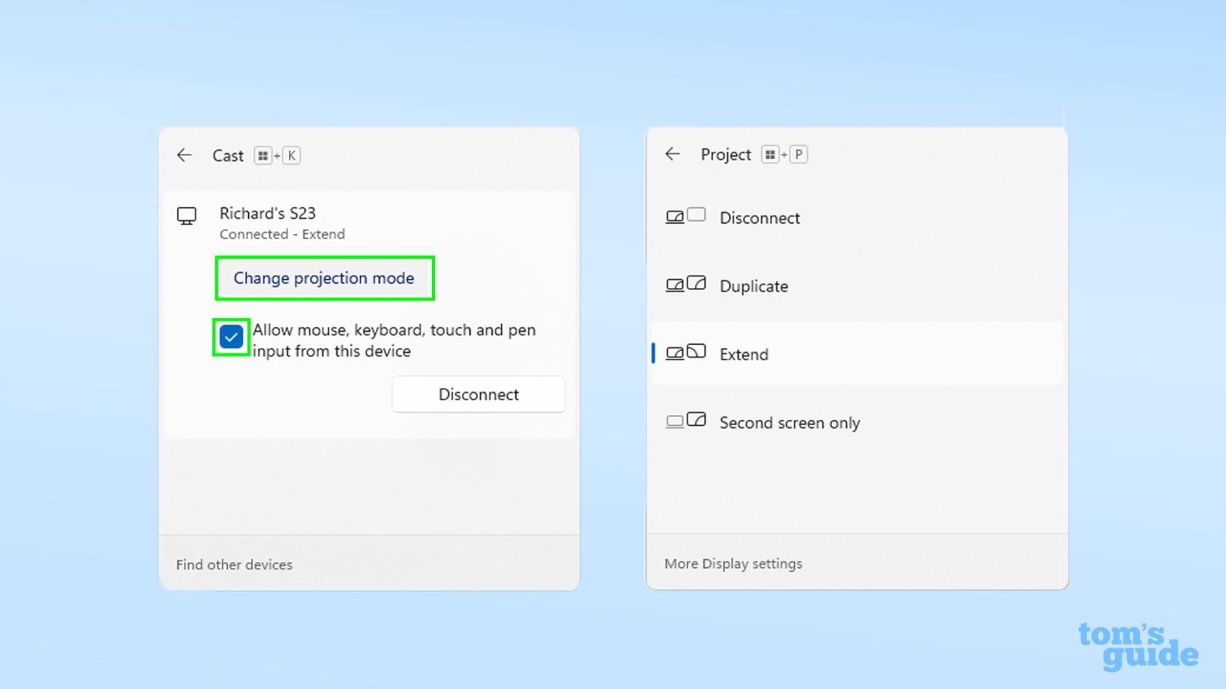The width and height of the screenshot is (1226, 689).
Task: Uncheck Allow mouse, keyboard, touch and pen input
Action: point(231,337)
